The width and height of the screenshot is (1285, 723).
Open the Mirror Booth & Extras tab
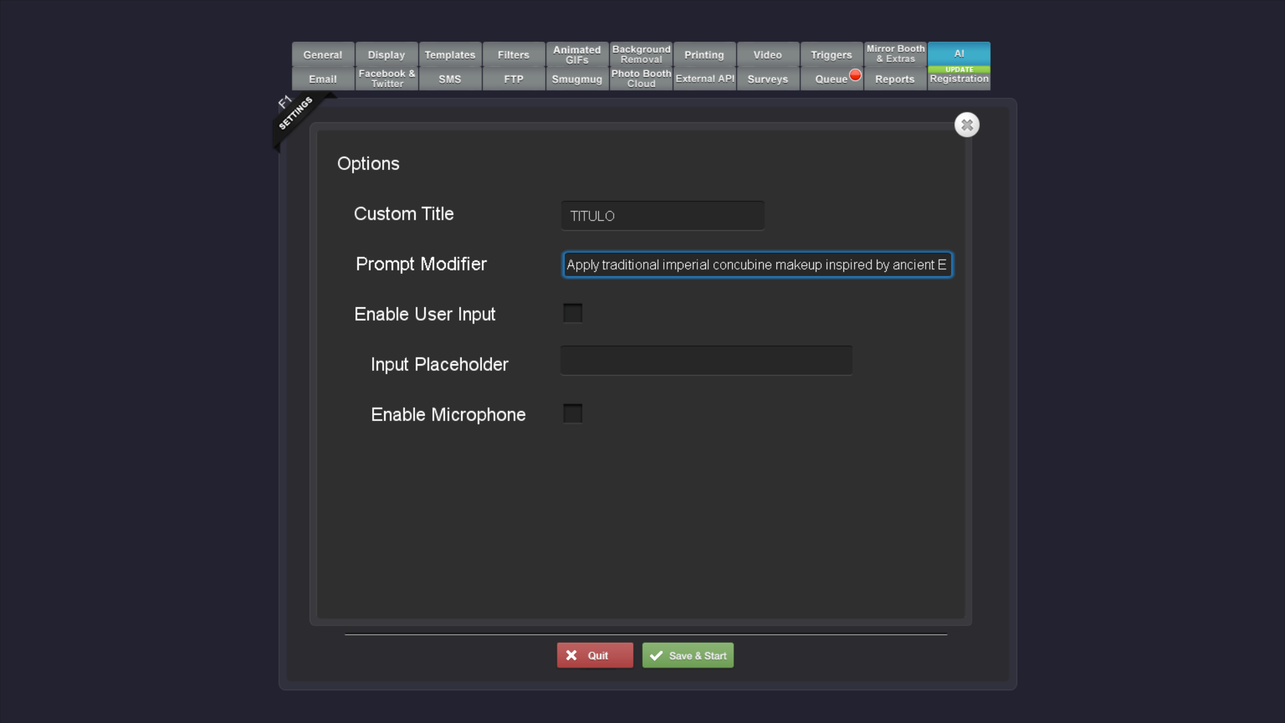(895, 54)
